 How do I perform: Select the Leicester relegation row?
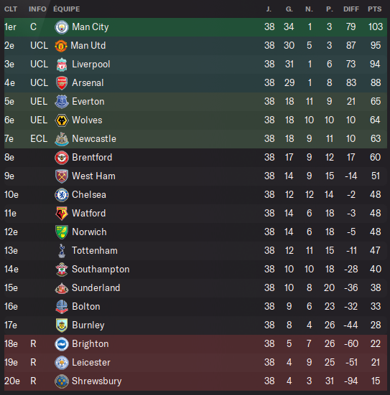pyautogui.click(x=195, y=363)
